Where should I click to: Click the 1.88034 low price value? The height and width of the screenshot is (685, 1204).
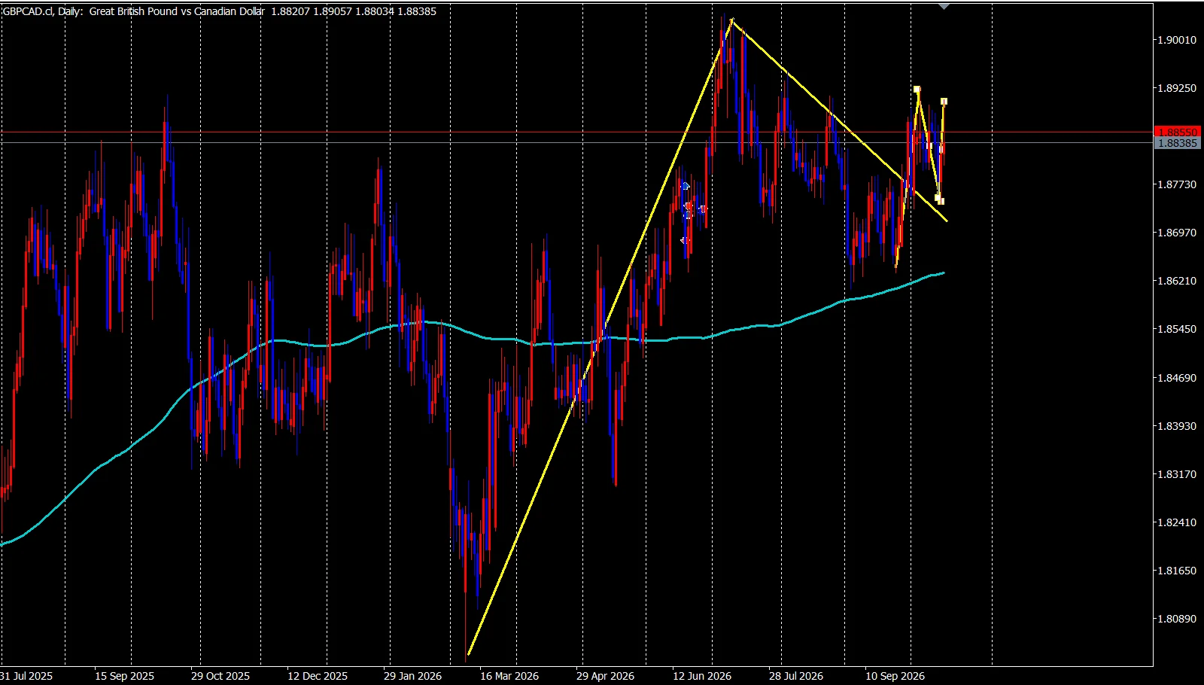tap(374, 11)
